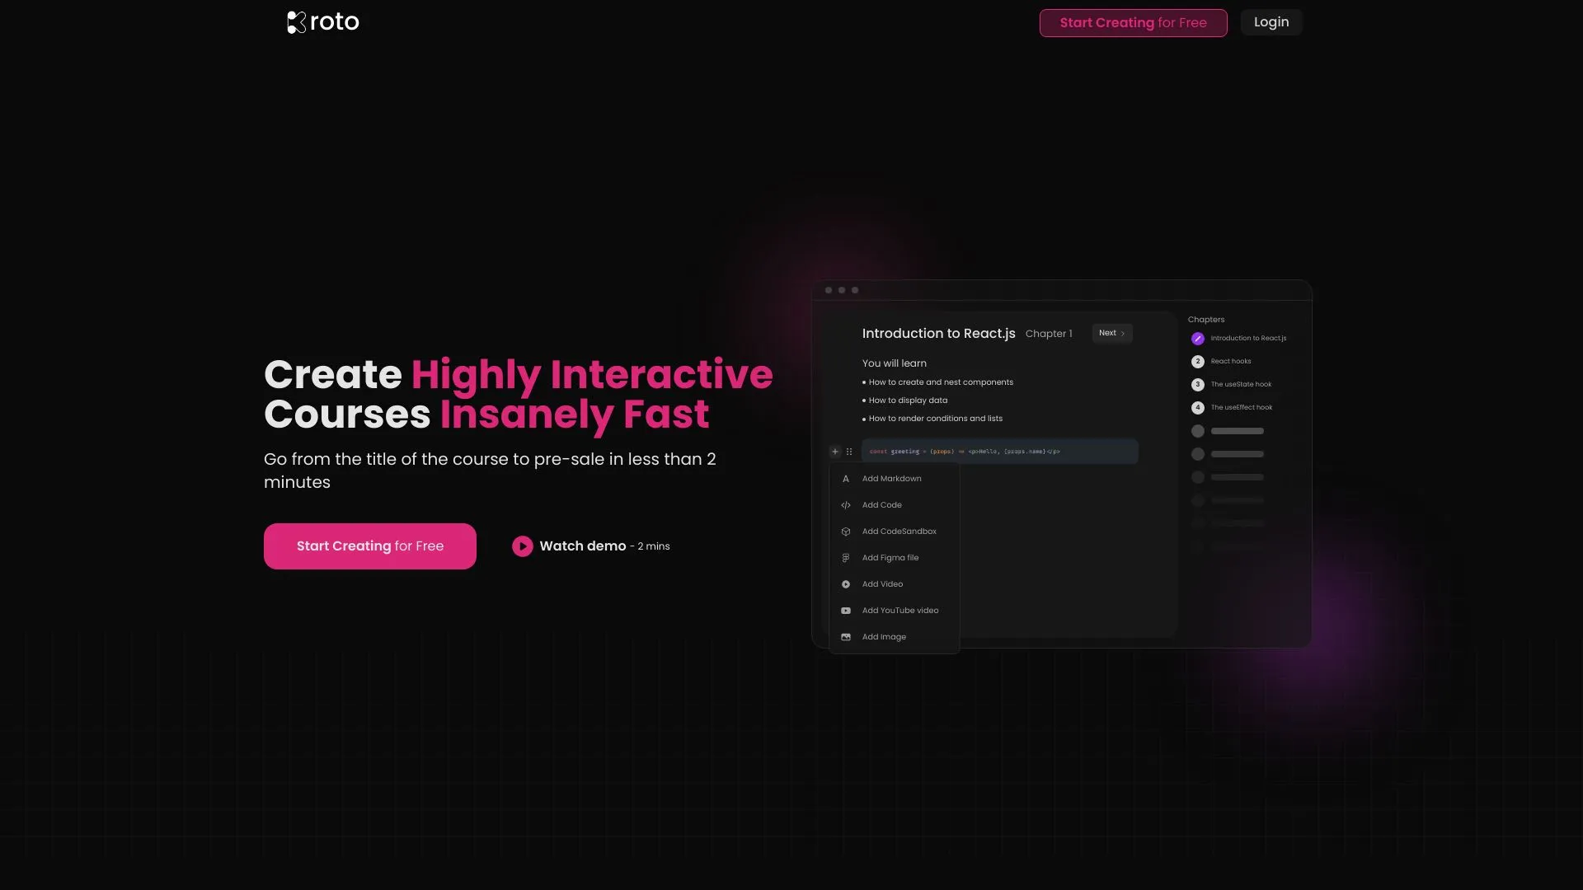Click the drag handle dots next to code block
The image size is (1583, 890).
pos(849,452)
